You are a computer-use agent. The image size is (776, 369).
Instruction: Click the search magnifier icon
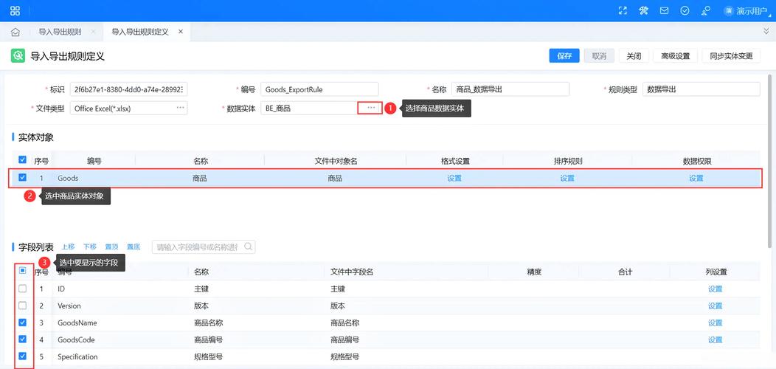click(249, 246)
